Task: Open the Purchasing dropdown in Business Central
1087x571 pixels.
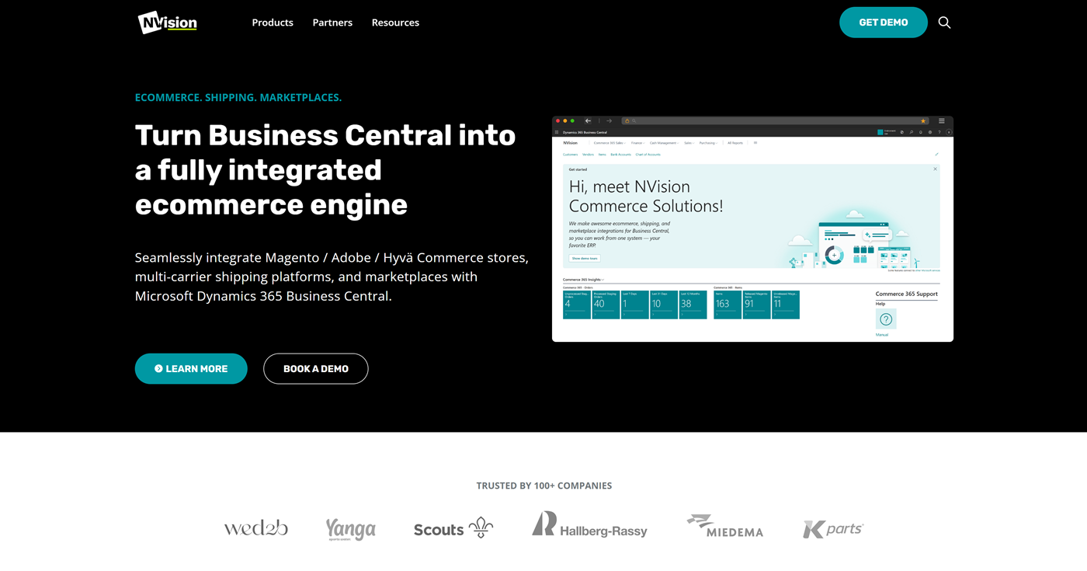Action: (707, 141)
